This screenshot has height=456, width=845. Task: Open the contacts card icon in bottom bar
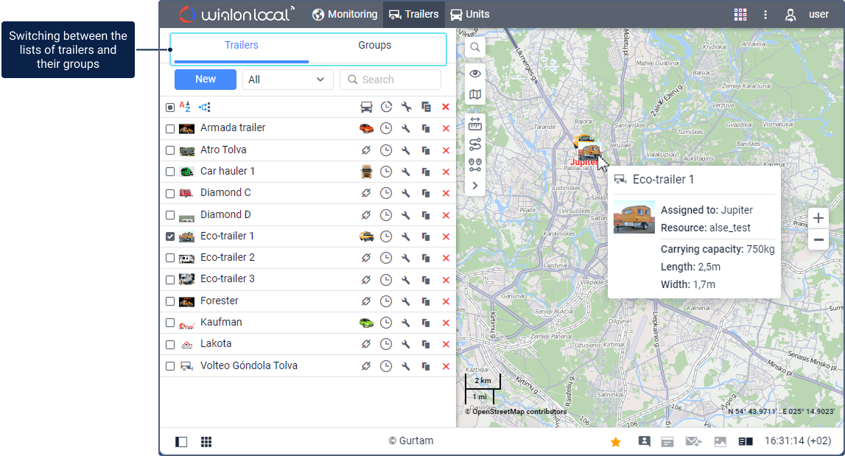644,441
